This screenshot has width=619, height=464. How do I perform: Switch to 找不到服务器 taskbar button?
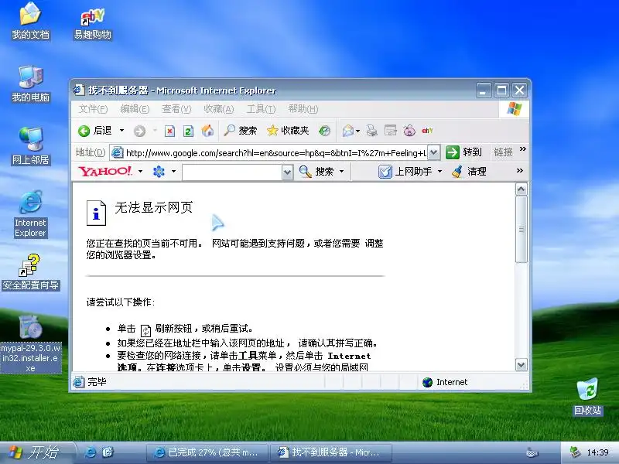click(x=331, y=452)
